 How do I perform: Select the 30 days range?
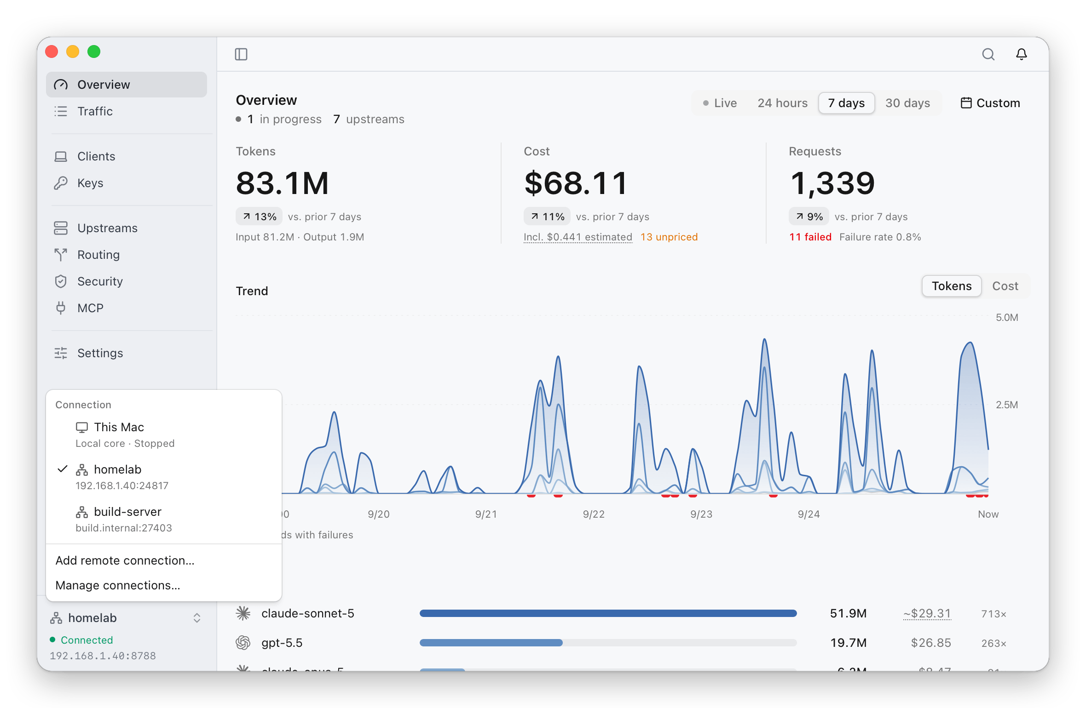(x=908, y=103)
